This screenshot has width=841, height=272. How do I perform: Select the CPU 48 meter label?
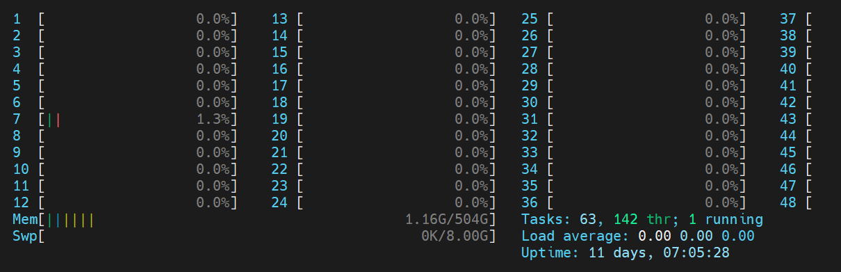pyautogui.click(x=788, y=203)
